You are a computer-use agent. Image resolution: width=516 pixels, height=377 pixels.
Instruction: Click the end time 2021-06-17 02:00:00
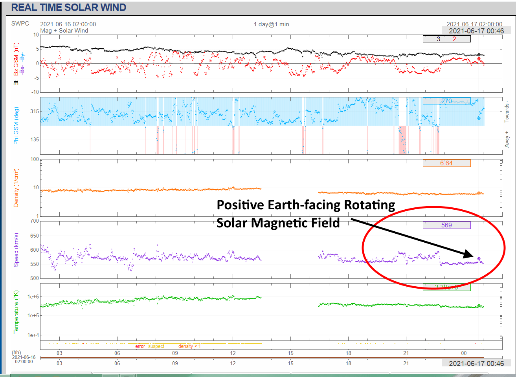click(474, 24)
